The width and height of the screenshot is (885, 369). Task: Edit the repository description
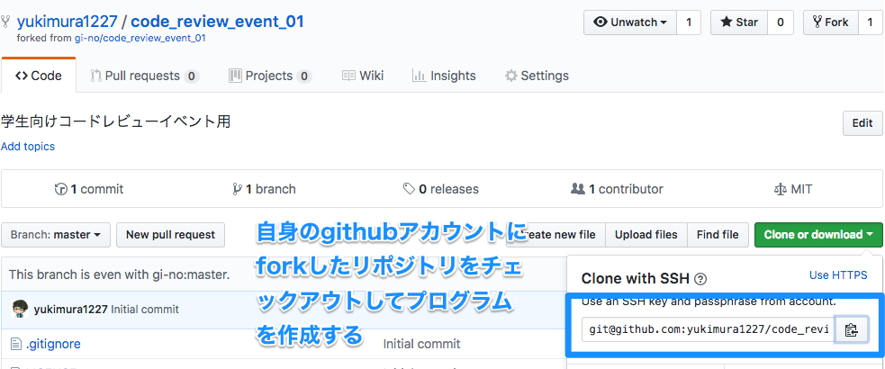coord(862,123)
